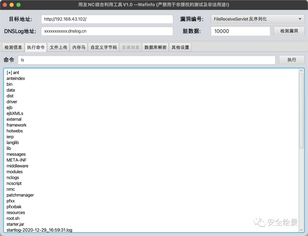Click the 'pfxx' output line
This screenshot has height=236, width=308.
11,201
